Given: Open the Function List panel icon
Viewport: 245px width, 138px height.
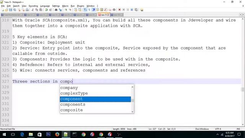Looking at the screenshot, I should (x=106, y=10).
